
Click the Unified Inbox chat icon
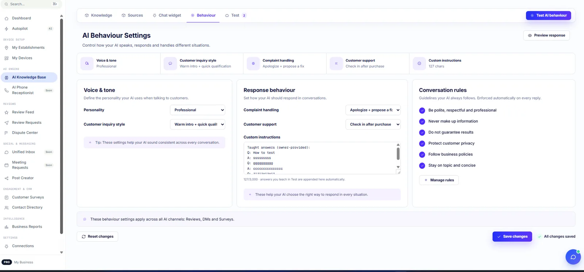click(7, 152)
